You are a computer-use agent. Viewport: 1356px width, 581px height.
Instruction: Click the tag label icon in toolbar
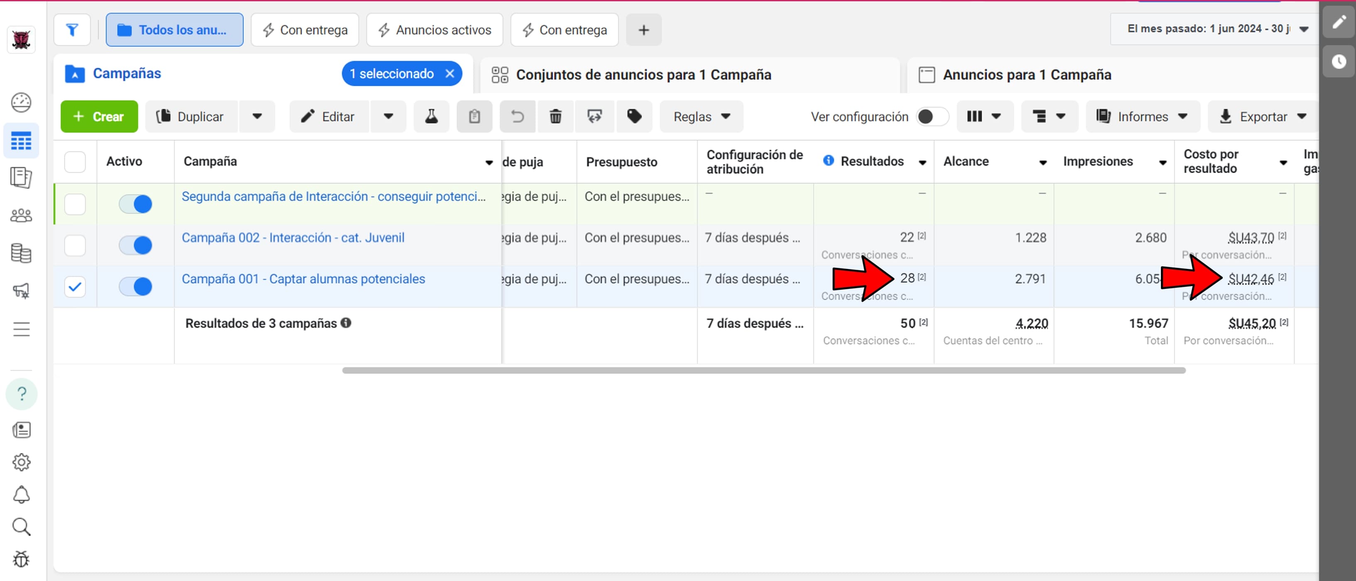click(x=634, y=116)
